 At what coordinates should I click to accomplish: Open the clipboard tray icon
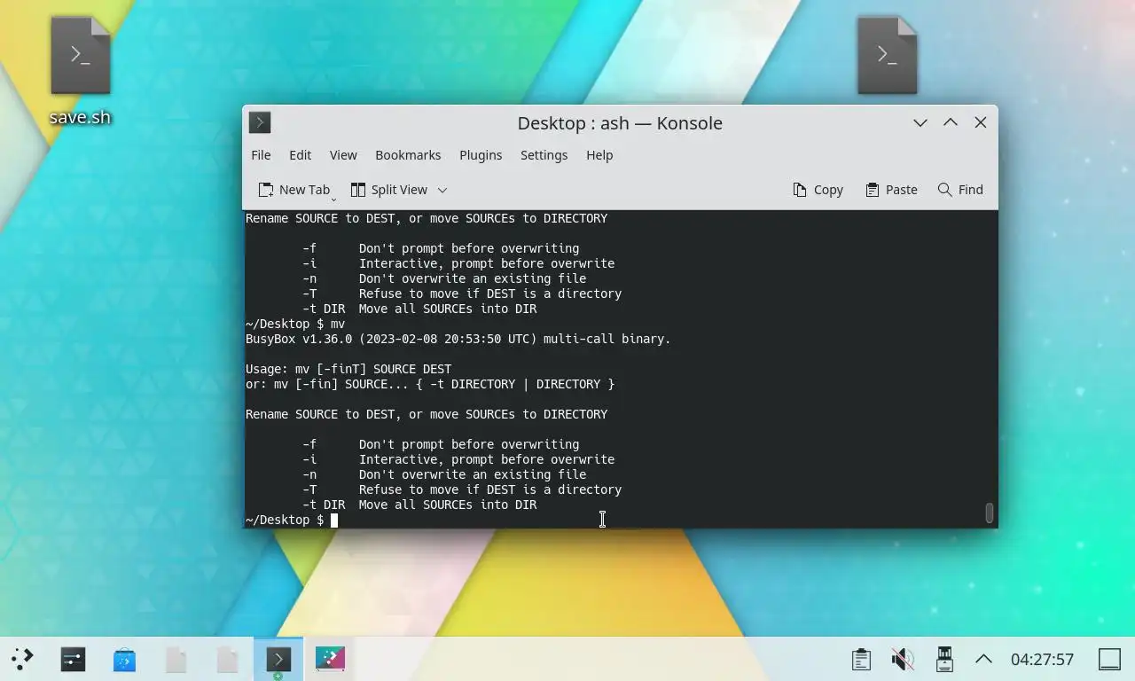click(x=860, y=659)
